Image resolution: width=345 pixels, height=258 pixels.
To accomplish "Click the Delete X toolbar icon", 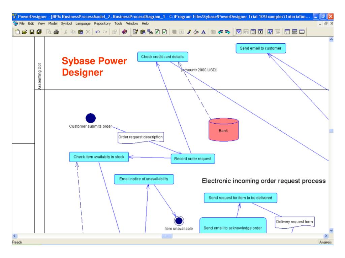I will 88,32.
